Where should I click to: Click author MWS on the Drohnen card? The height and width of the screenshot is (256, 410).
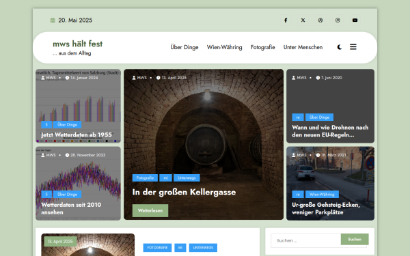299,78
